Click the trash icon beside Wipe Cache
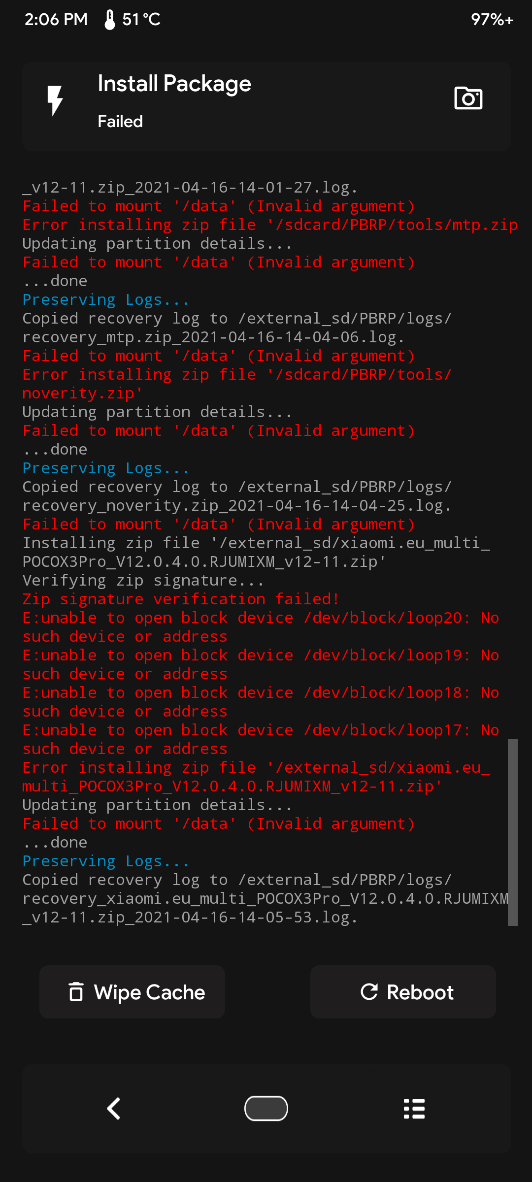 [76, 992]
